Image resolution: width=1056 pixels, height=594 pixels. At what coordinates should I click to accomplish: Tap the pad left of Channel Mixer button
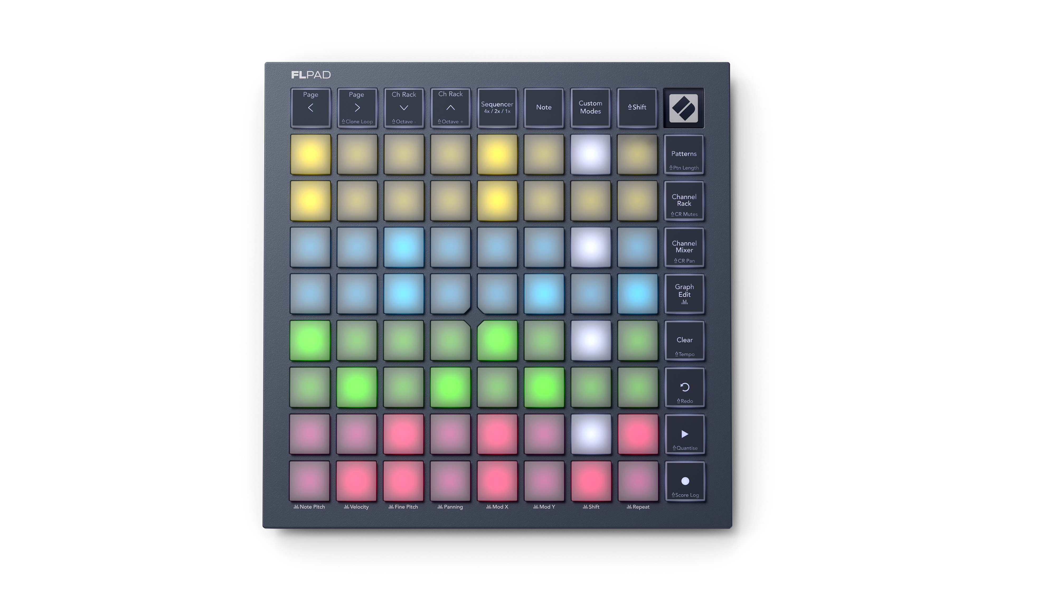pos(638,248)
